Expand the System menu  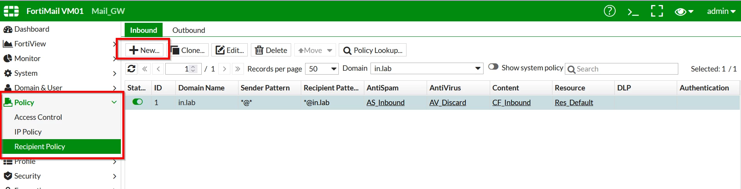pyautogui.click(x=60, y=73)
